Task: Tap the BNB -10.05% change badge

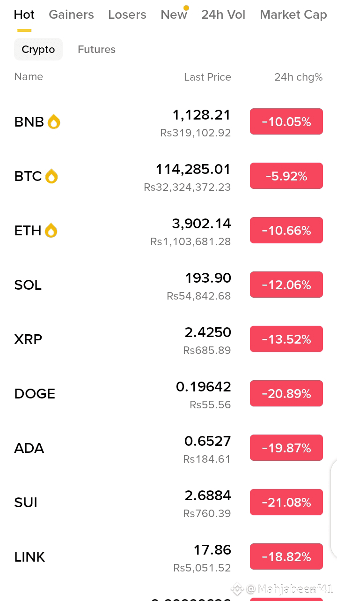Action: [x=286, y=121]
